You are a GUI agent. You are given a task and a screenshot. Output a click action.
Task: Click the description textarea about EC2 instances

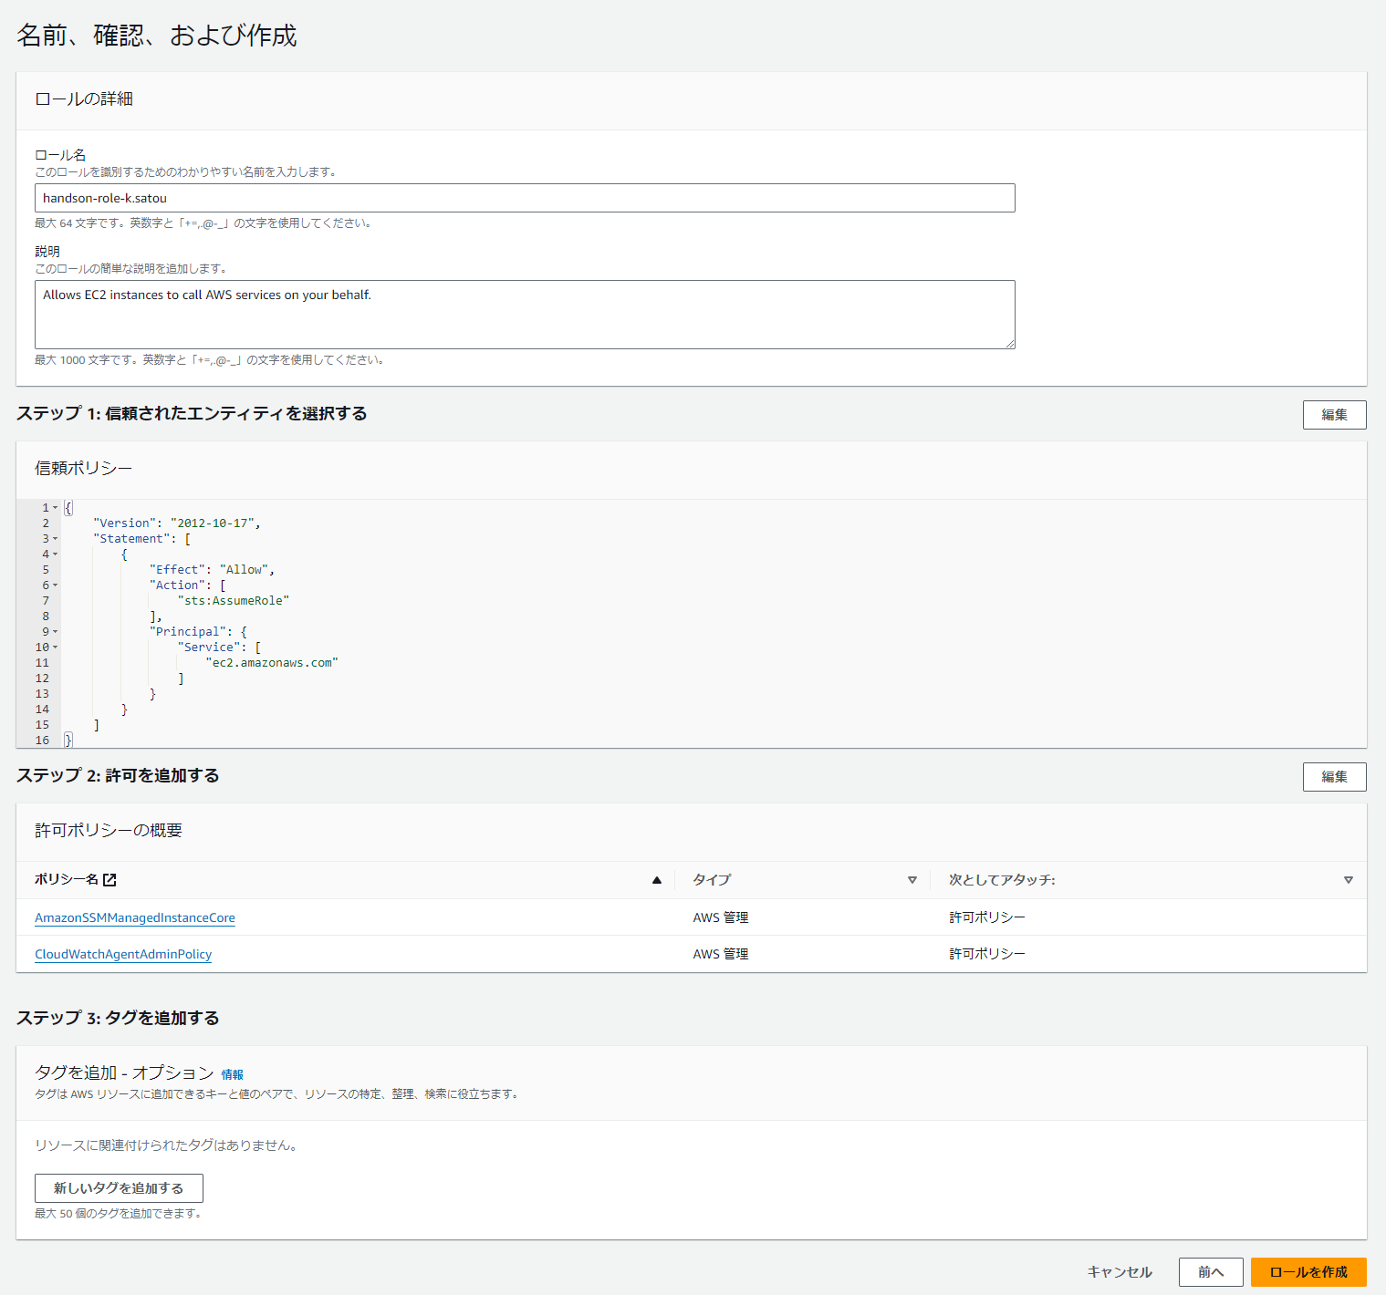tap(525, 315)
